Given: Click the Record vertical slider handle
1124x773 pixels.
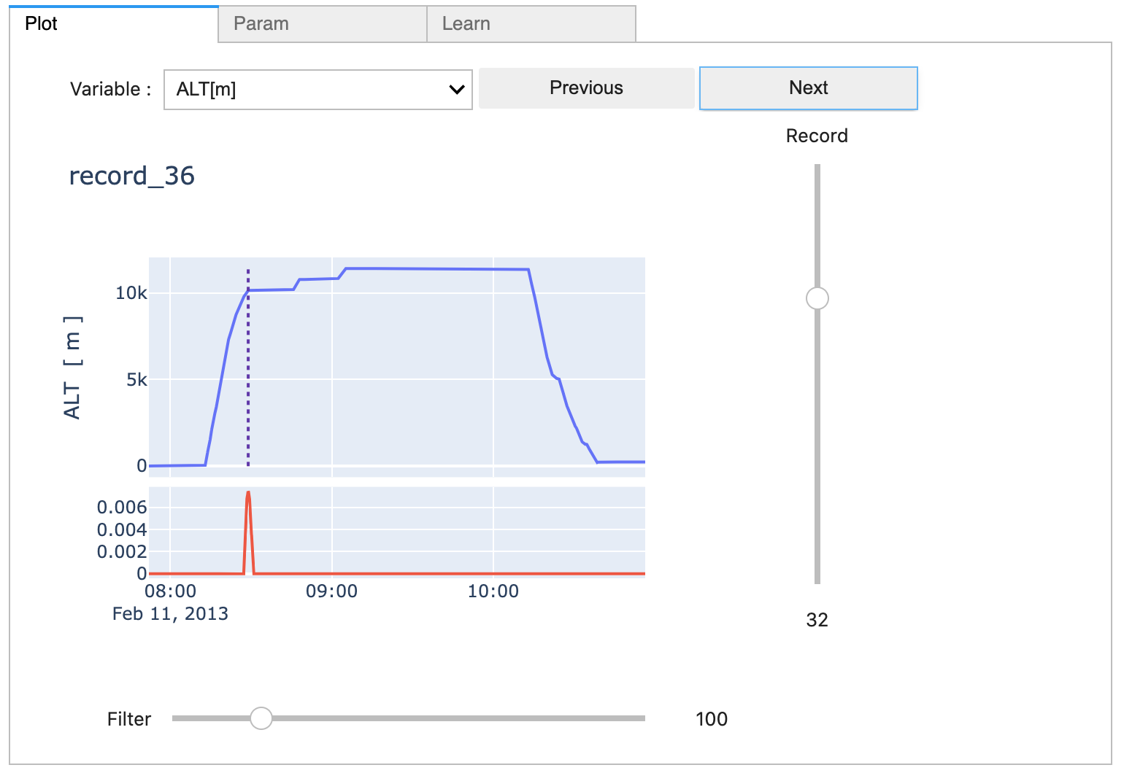Looking at the screenshot, I should (817, 298).
